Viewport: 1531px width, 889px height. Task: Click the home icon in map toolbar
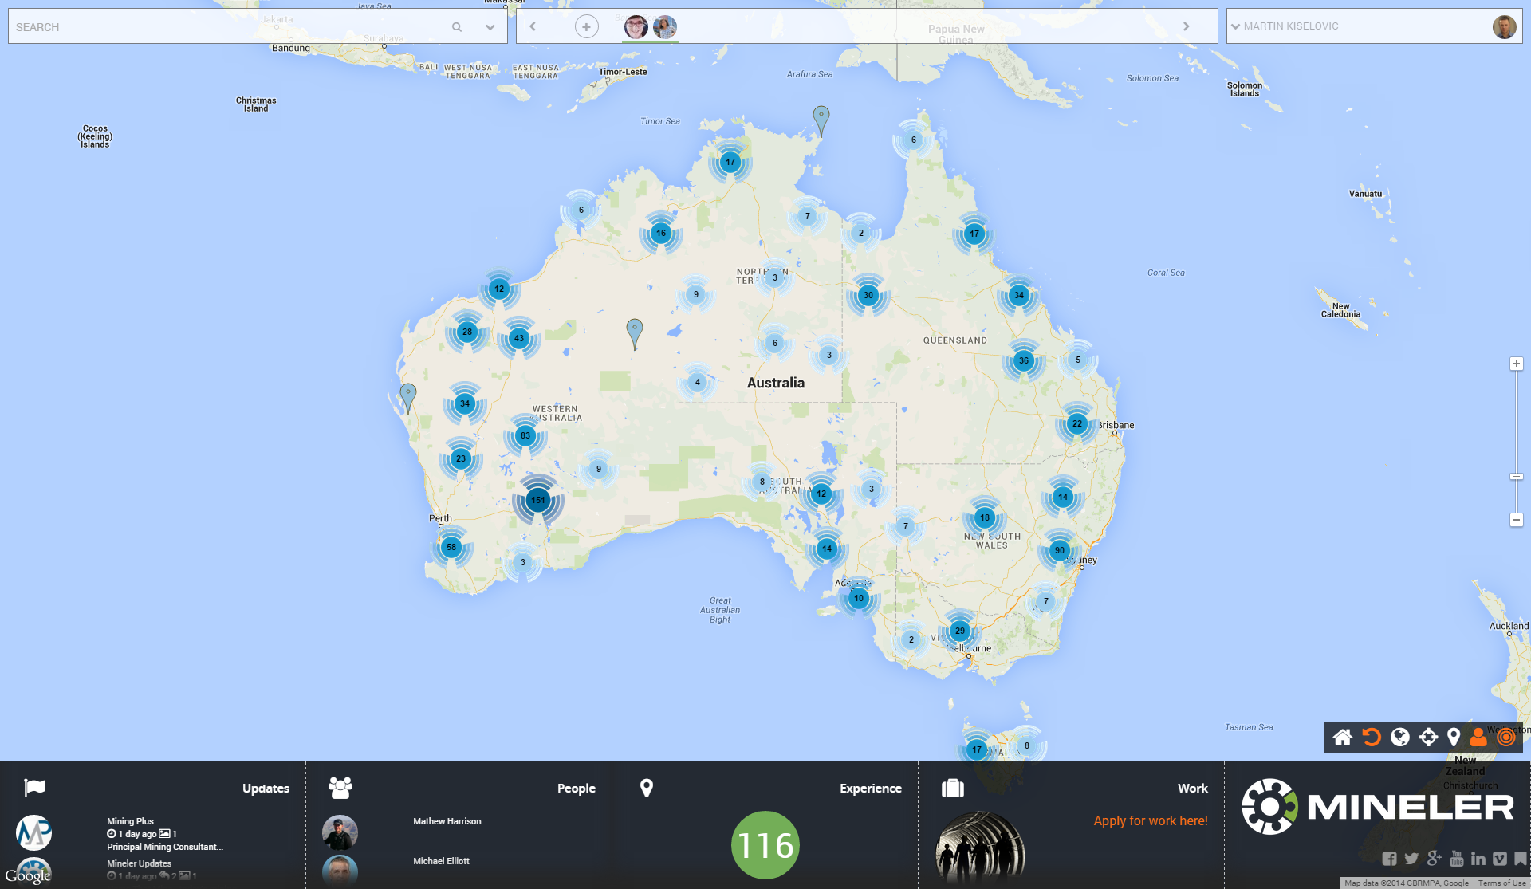1343,737
